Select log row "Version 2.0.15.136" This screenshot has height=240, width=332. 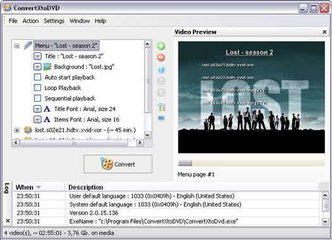tap(166, 213)
